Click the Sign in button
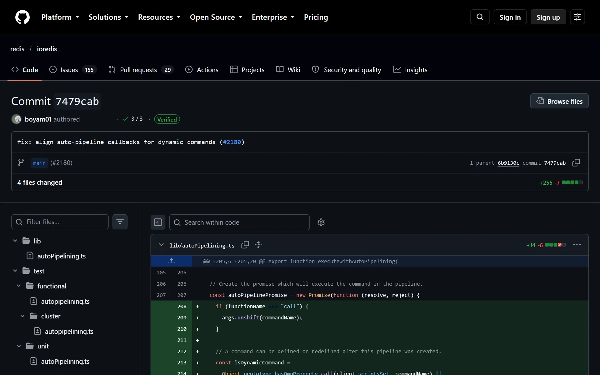The width and height of the screenshot is (600, 375). coord(510,17)
